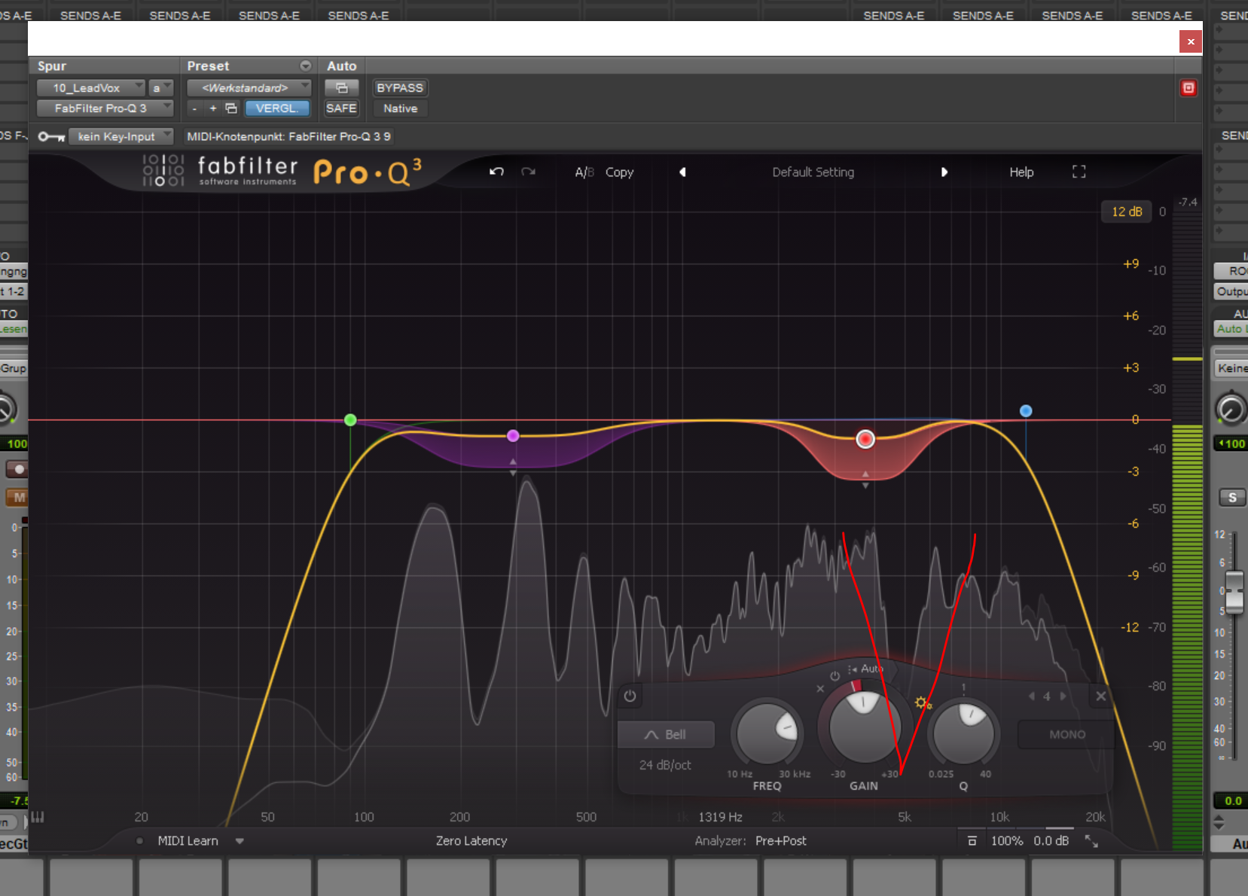Viewport: 1248px width, 896px height.
Task: Click the resize arrows icon at bottom right
Action: 1091,841
